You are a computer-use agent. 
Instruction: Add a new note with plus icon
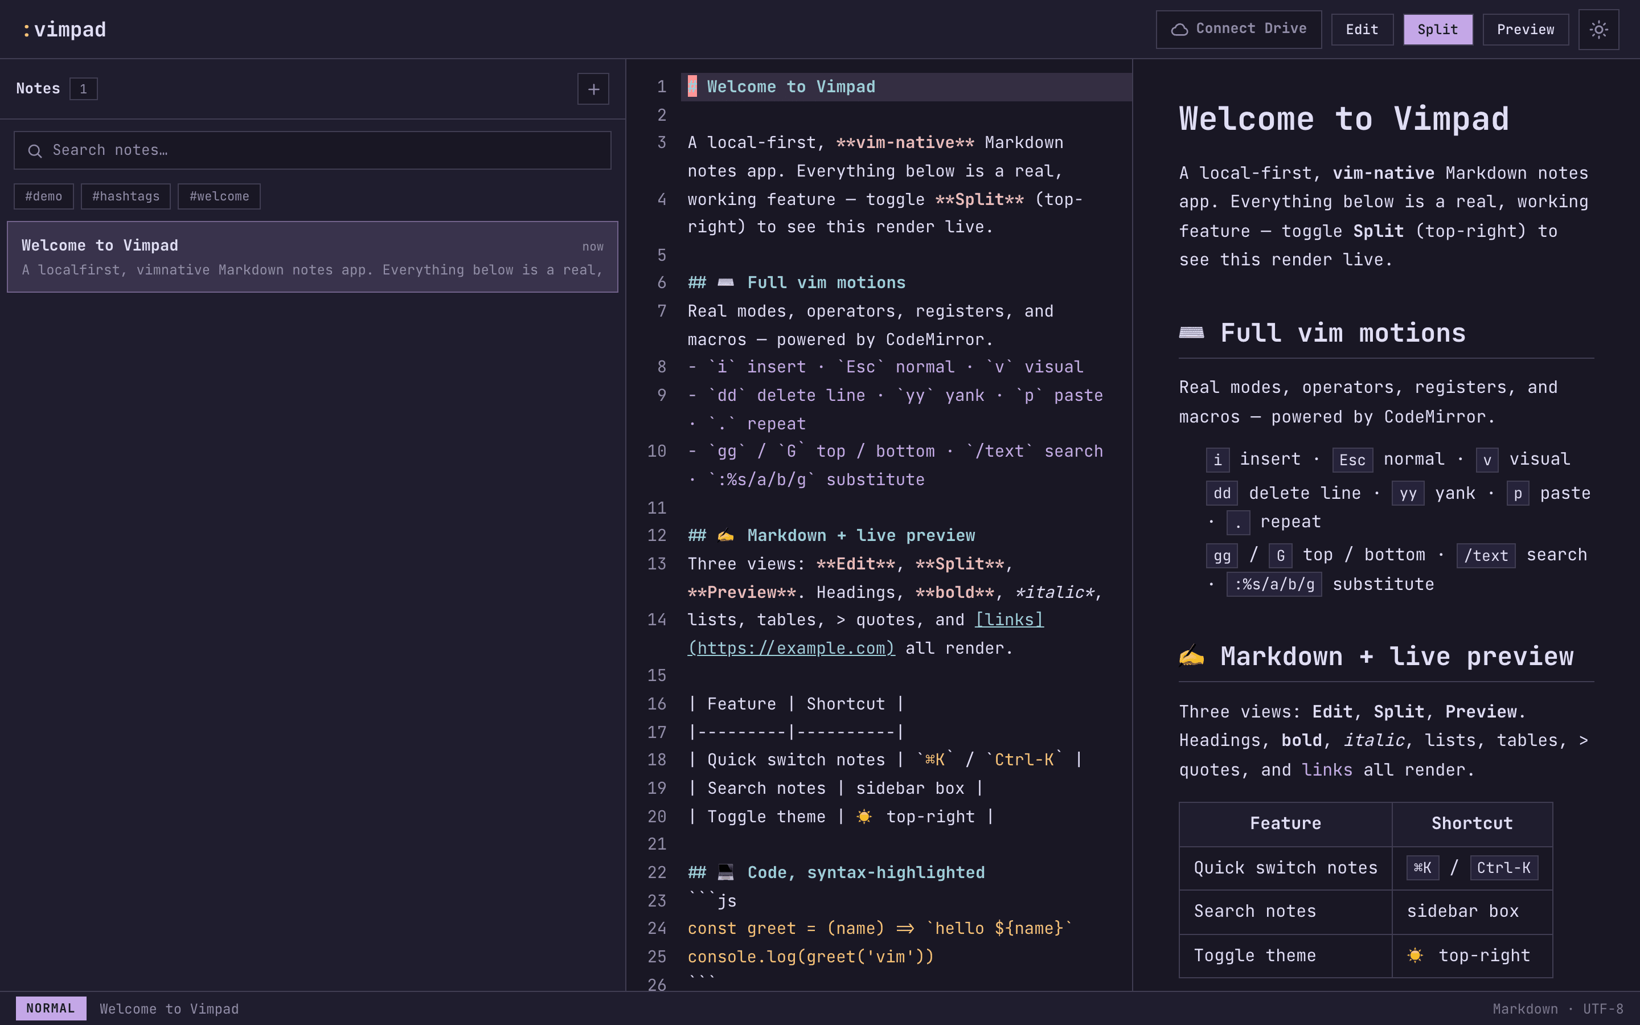pyautogui.click(x=593, y=89)
